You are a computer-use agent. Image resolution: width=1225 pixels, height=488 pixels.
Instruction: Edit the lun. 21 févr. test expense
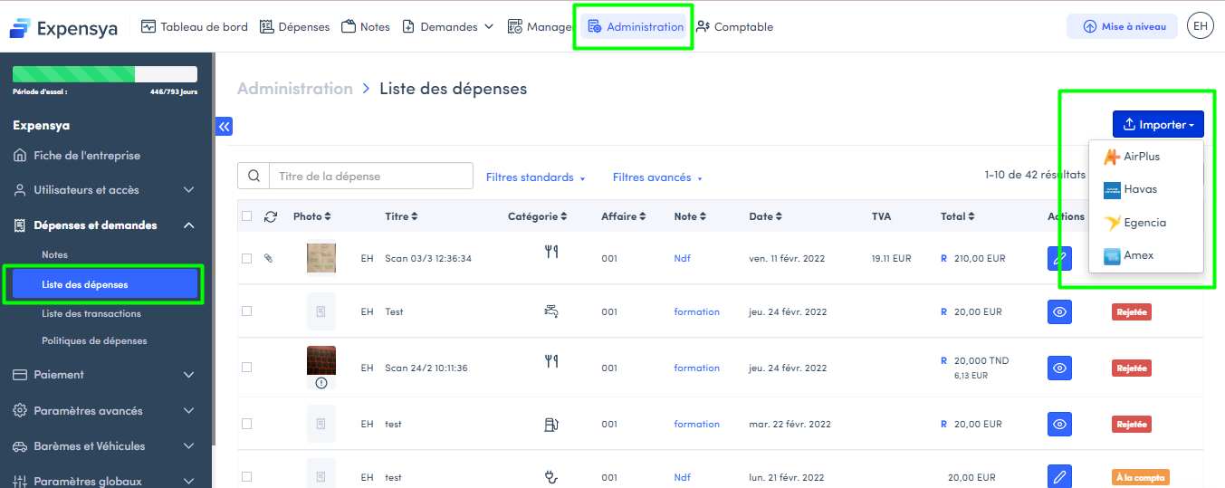(1059, 476)
